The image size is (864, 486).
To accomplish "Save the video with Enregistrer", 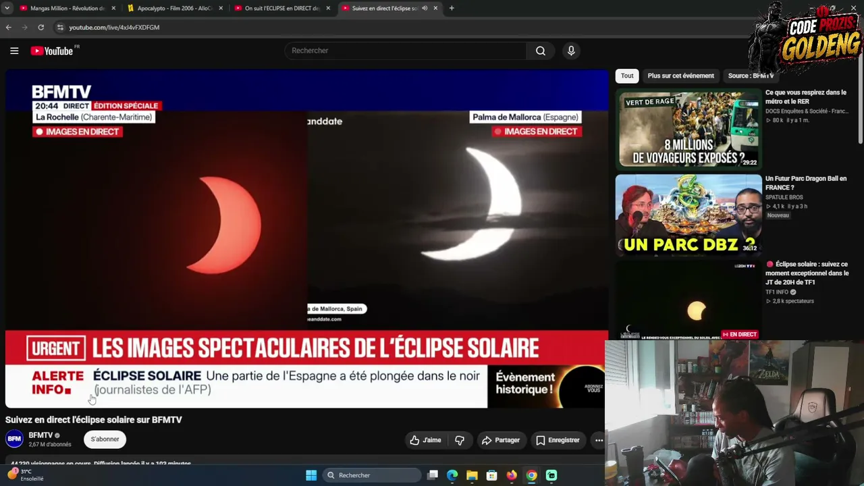I will point(558,440).
